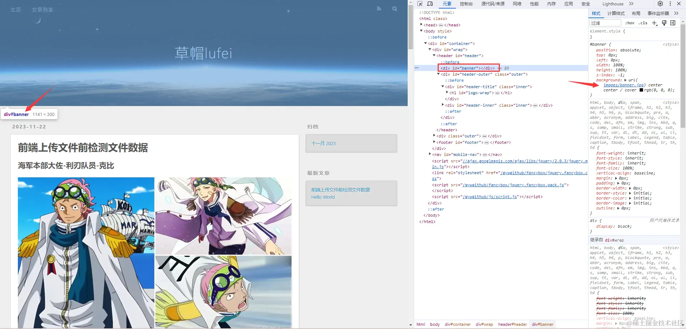
Task: Expand the background shorthand property triangle
Action: point(625,80)
